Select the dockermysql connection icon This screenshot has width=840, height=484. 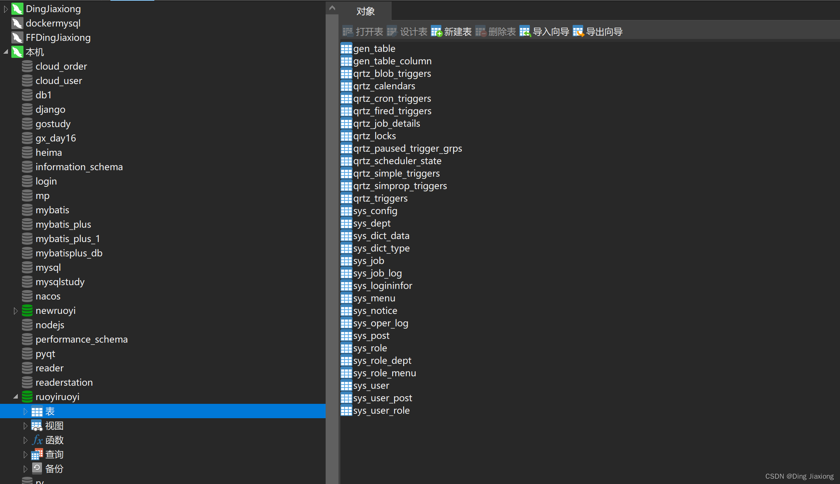tap(17, 23)
